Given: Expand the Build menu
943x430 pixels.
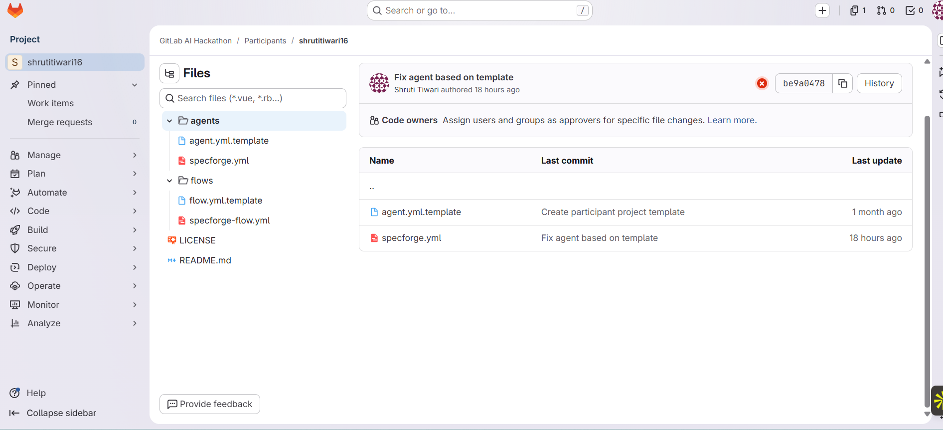Looking at the screenshot, I should (74, 230).
